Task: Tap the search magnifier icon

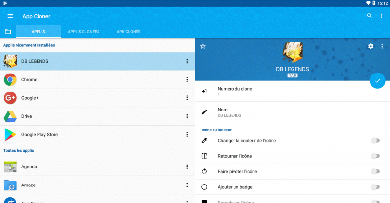Action: click(370, 16)
